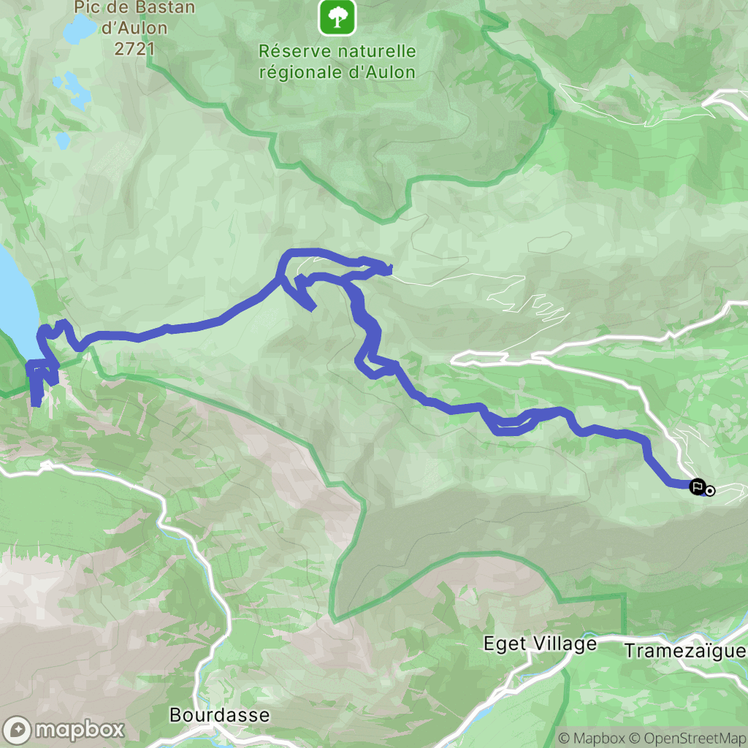Click the green tree nature reserve icon

pyautogui.click(x=337, y=18)
